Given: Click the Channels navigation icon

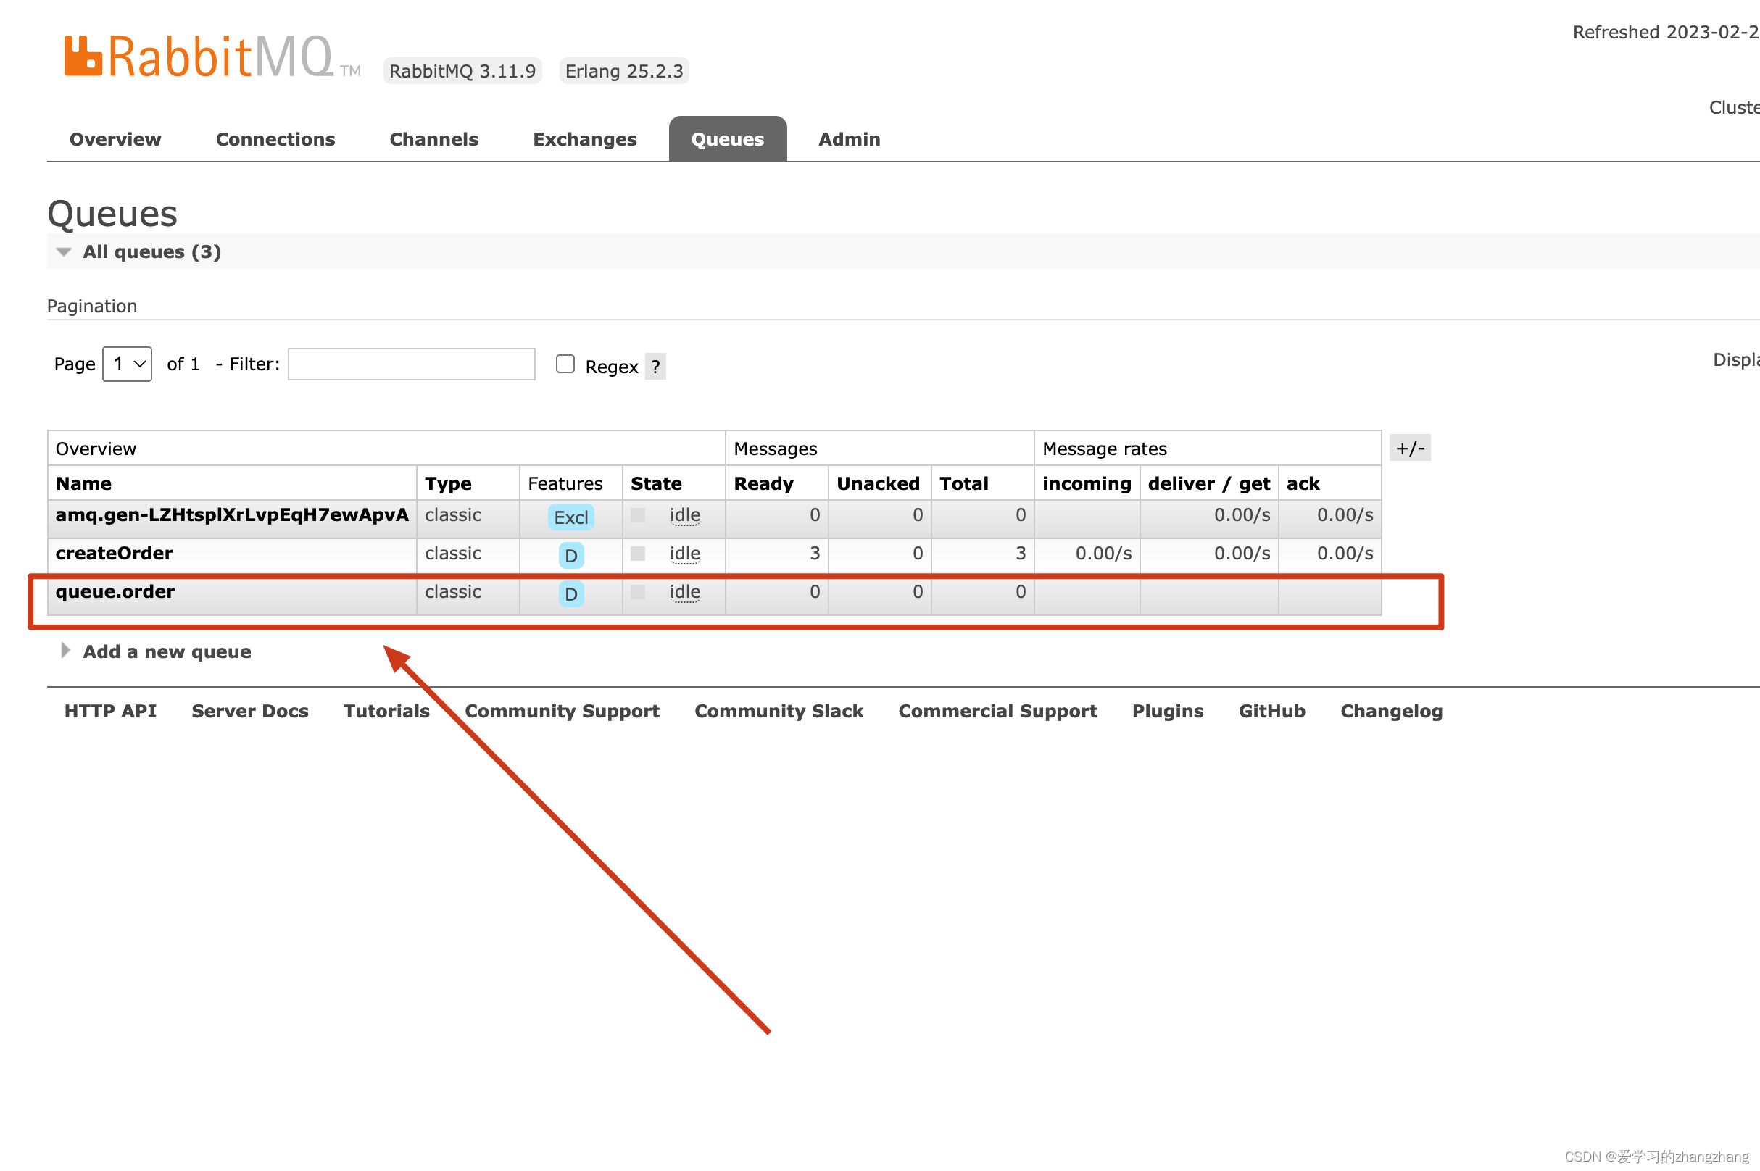Looking at the screenshot, I should pos(431,138).
